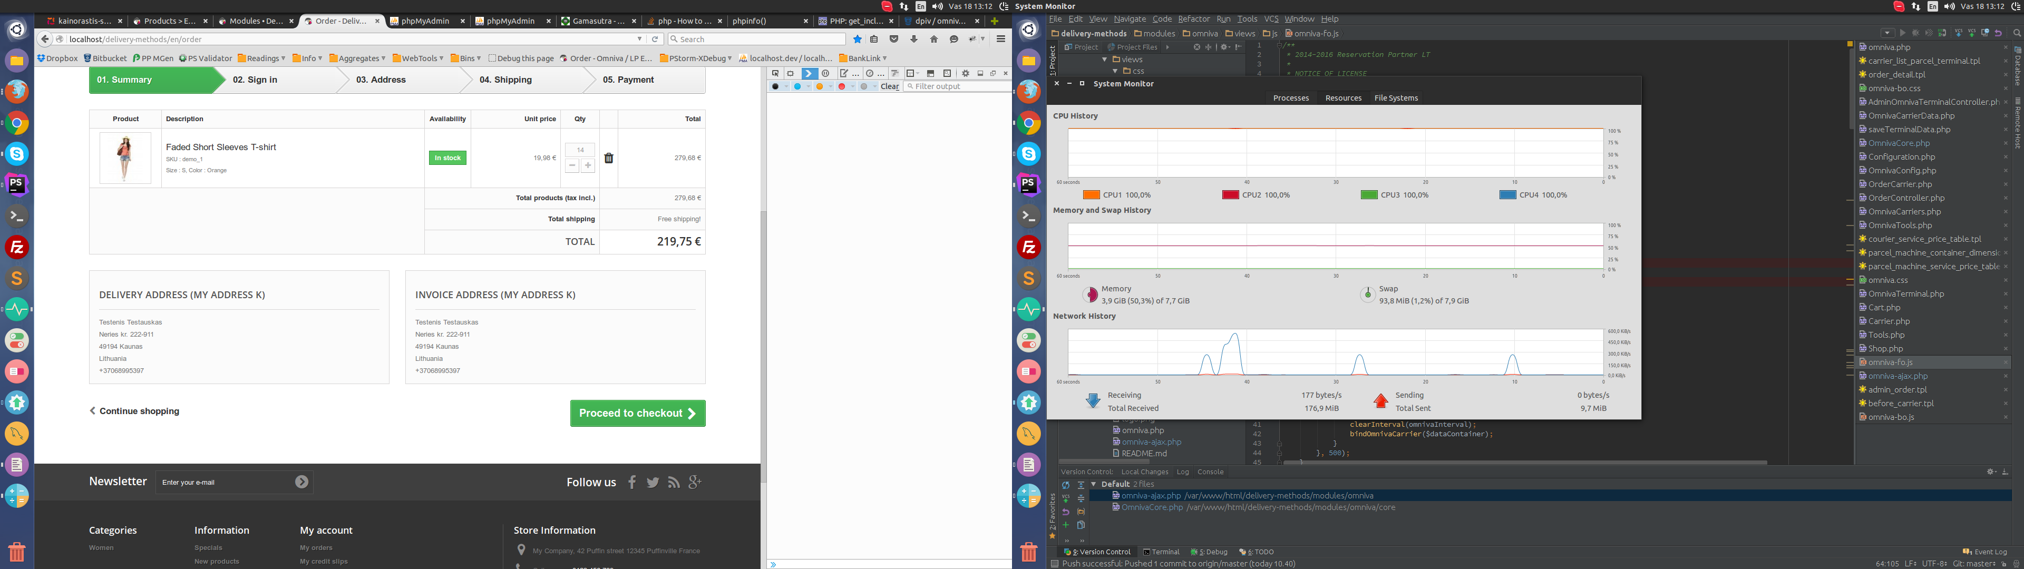The image size is (2024, 569).
Task: Open URL bar history dropdown arrow
Action: [x=639, y=40]
